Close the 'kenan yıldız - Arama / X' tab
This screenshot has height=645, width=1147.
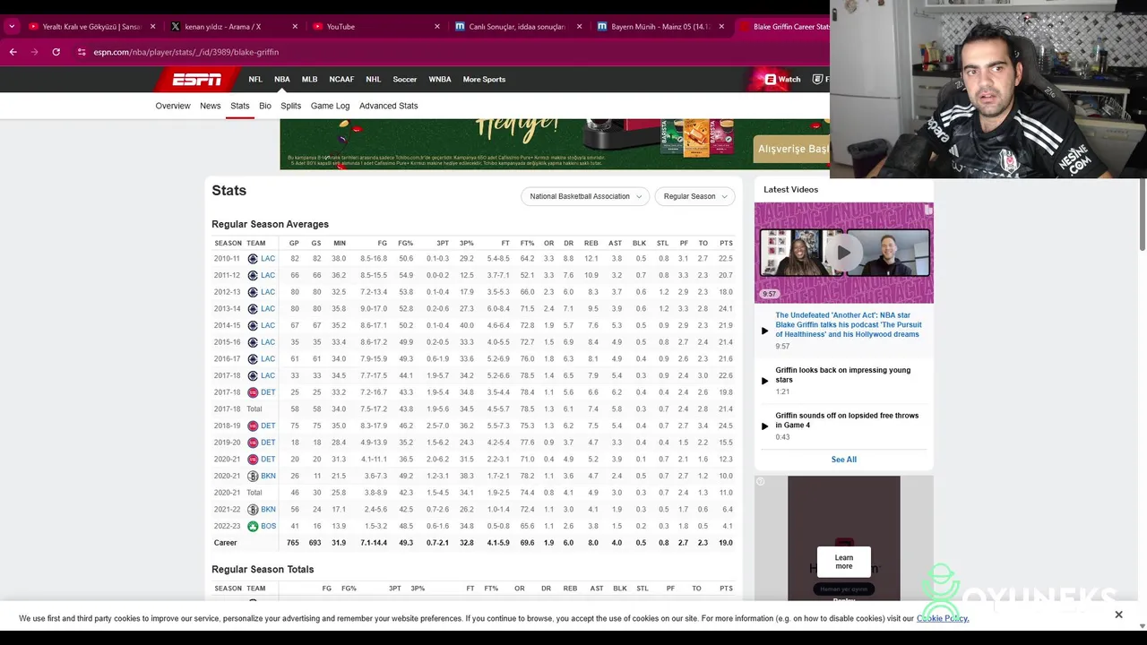(295, 27)
